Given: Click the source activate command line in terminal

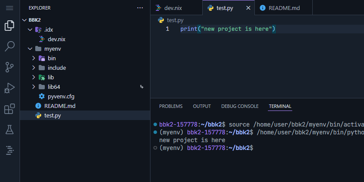Looking at the screenshot, I should (261, 124).
